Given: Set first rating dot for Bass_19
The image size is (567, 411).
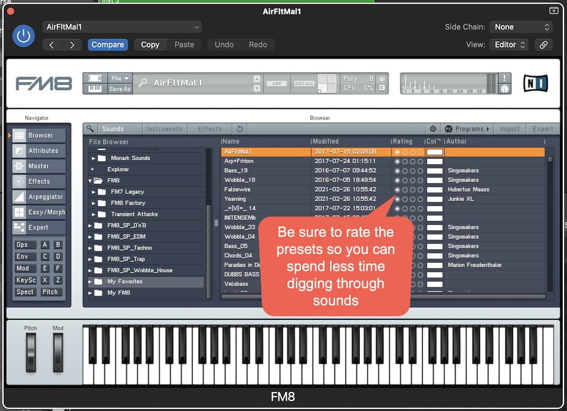Looking at the screenshot, I should click(x=397, y=171).
